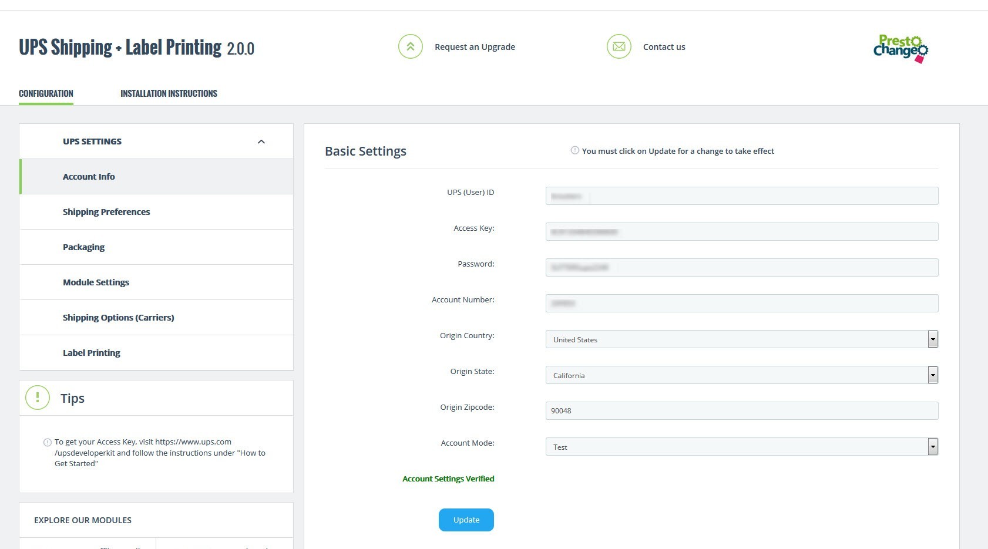
Task: Open Shipping Options (Carriers)
Action: (156, 318)
